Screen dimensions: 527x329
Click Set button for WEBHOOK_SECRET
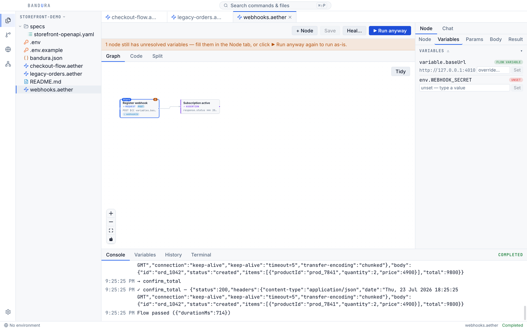(x=517, y=88)
